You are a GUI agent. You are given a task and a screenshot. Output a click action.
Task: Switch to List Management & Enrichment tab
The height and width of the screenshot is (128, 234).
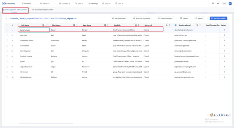pyautogui.click(x=15, y=10)
